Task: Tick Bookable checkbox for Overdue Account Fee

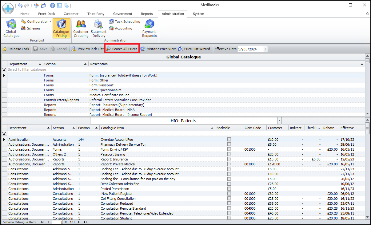Action: tap(229, 140)
